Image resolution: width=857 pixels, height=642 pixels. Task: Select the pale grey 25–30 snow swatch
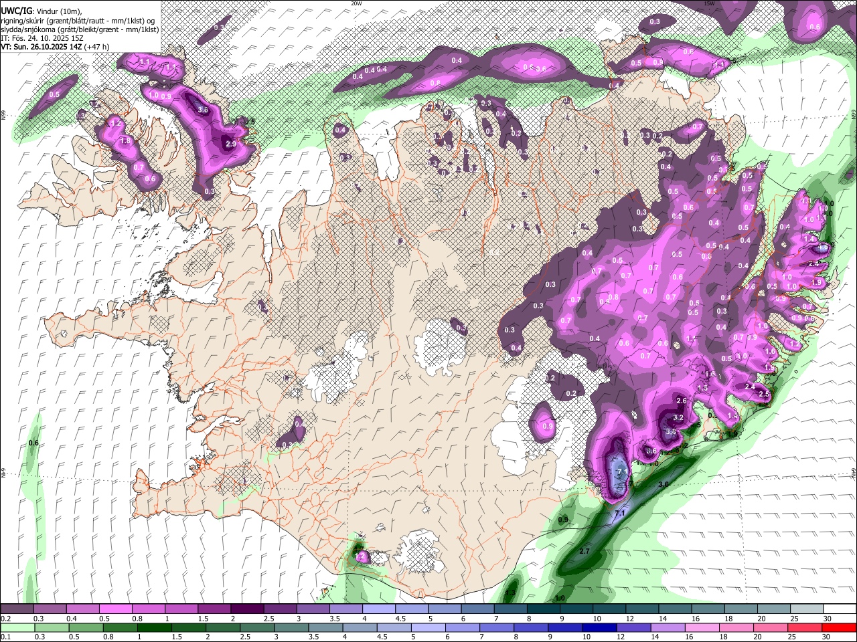pos(807,609)
